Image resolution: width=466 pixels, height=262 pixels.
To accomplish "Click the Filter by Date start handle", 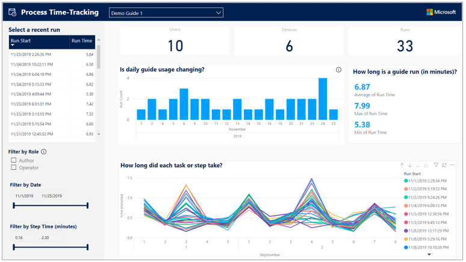I will tap(14, 205).
